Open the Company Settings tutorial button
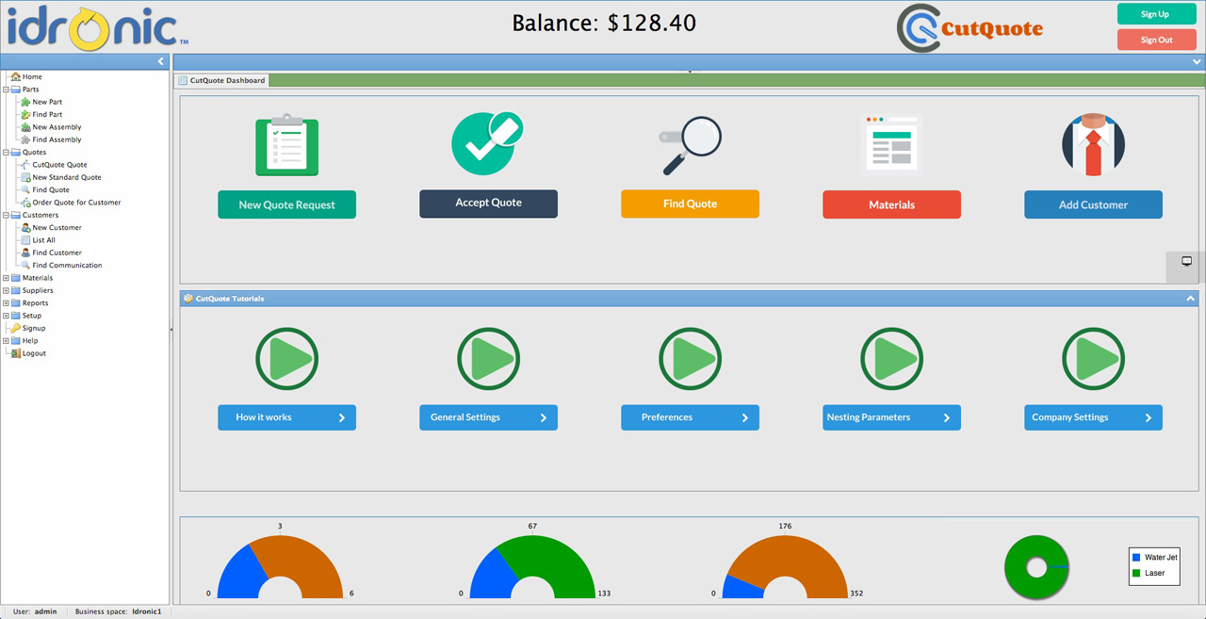The height and width of the screenshot is (619, 1206). [x=1093, y=417]
